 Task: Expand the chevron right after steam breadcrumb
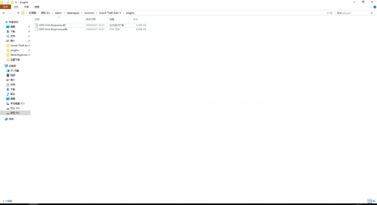click(x=64, y=13)
